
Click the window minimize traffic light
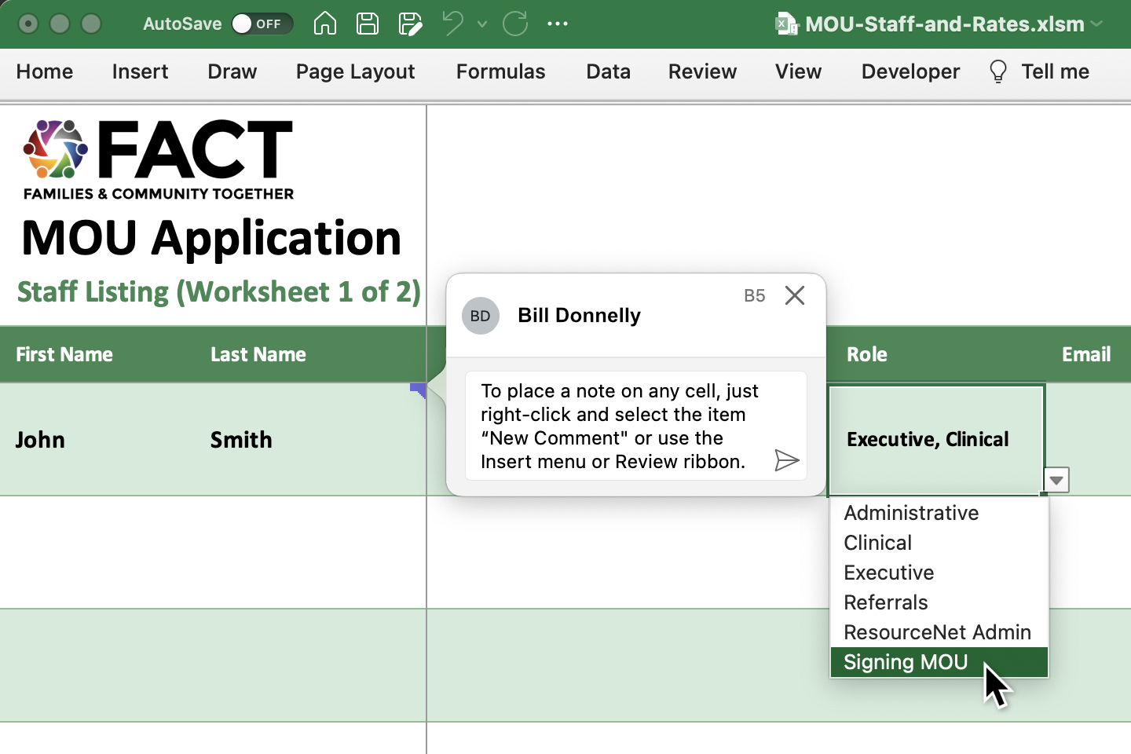(60, 24)
